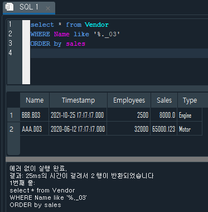
Task: Click the 'ORDER' keyword in editor
Action: coord(40,44)
